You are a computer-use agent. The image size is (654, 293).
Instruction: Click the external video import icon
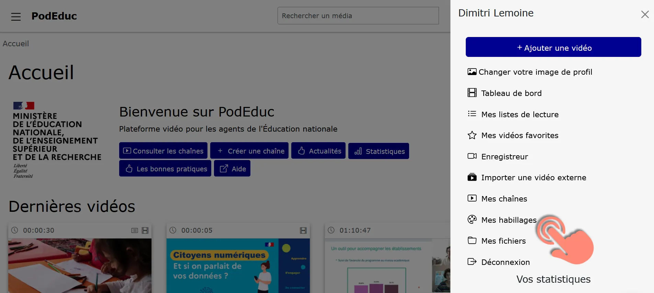(472, 177)
